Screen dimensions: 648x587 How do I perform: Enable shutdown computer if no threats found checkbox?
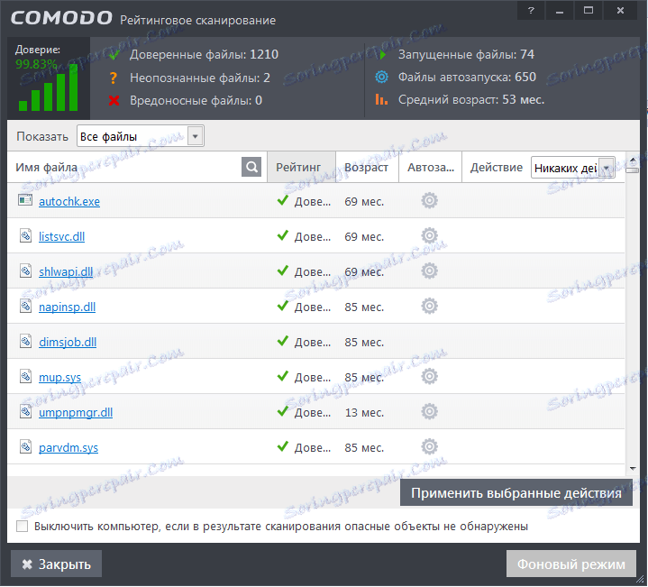22,527
